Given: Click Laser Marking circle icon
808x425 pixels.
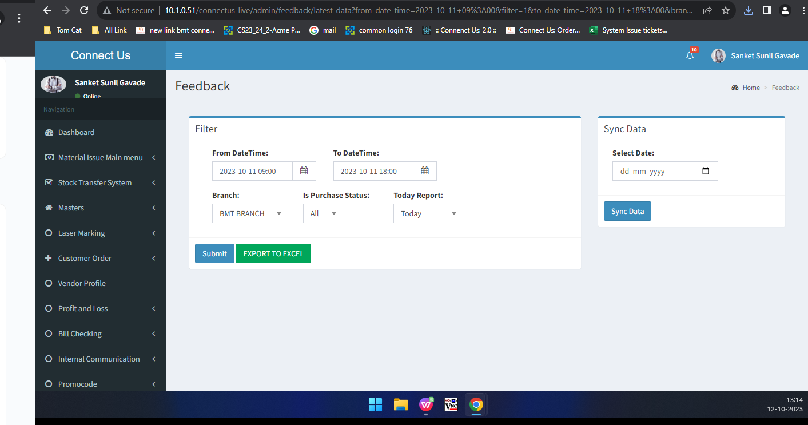Looking at the screenshot, I should pos(49,233).
